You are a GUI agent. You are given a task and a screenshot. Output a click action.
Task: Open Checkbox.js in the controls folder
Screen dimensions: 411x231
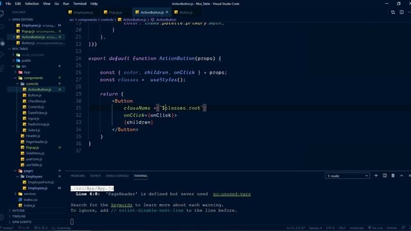37,101
